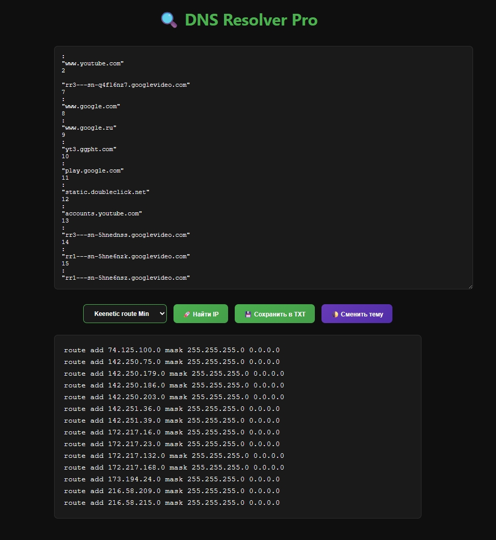The height and width of the screenshot is (540, 496).
Task: Click the rocket icon on the Найти IP button
Action: (186, 313)
